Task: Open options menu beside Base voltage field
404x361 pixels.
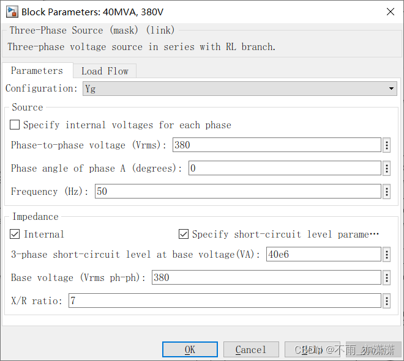Action: [x=387, y=278]
